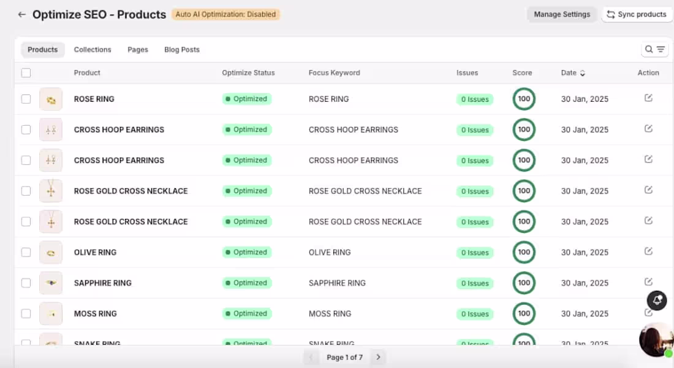Screen dimensions: 674x368
Task: Click the ROSE RING product name
Action: coord(94,99)
